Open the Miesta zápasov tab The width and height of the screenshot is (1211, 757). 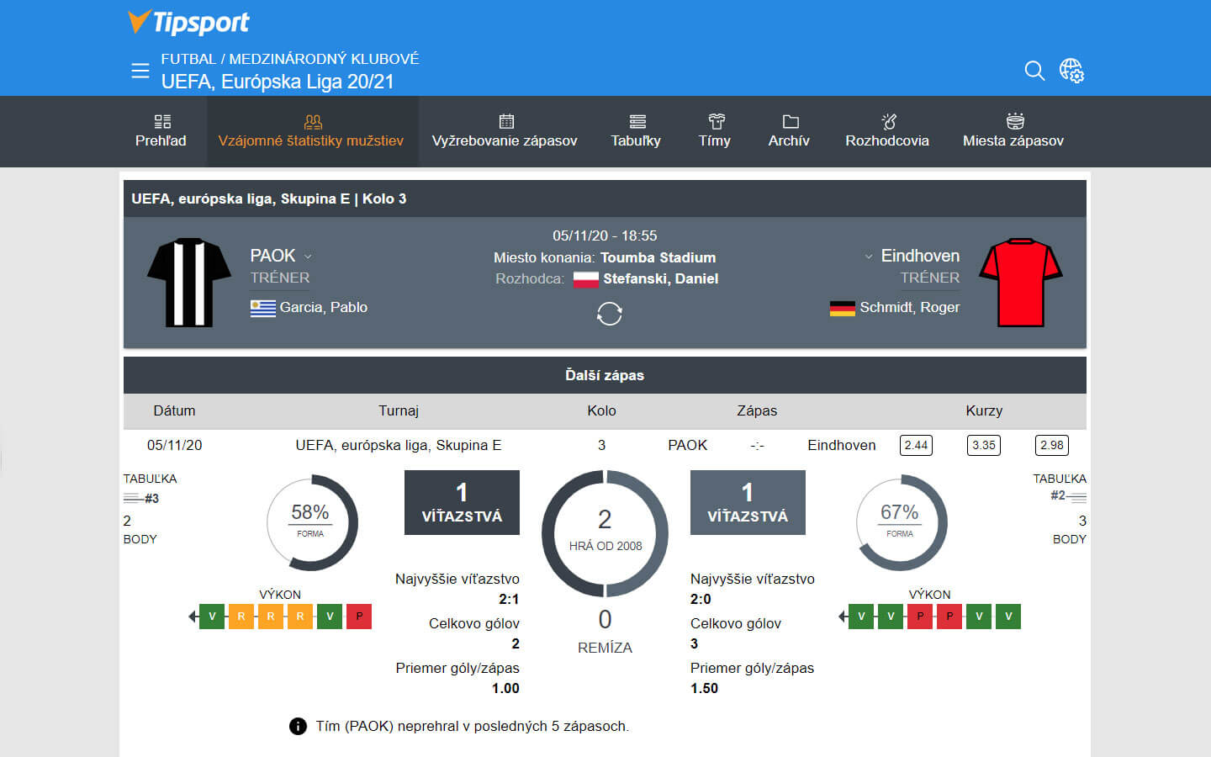[x=1013, y=131]
